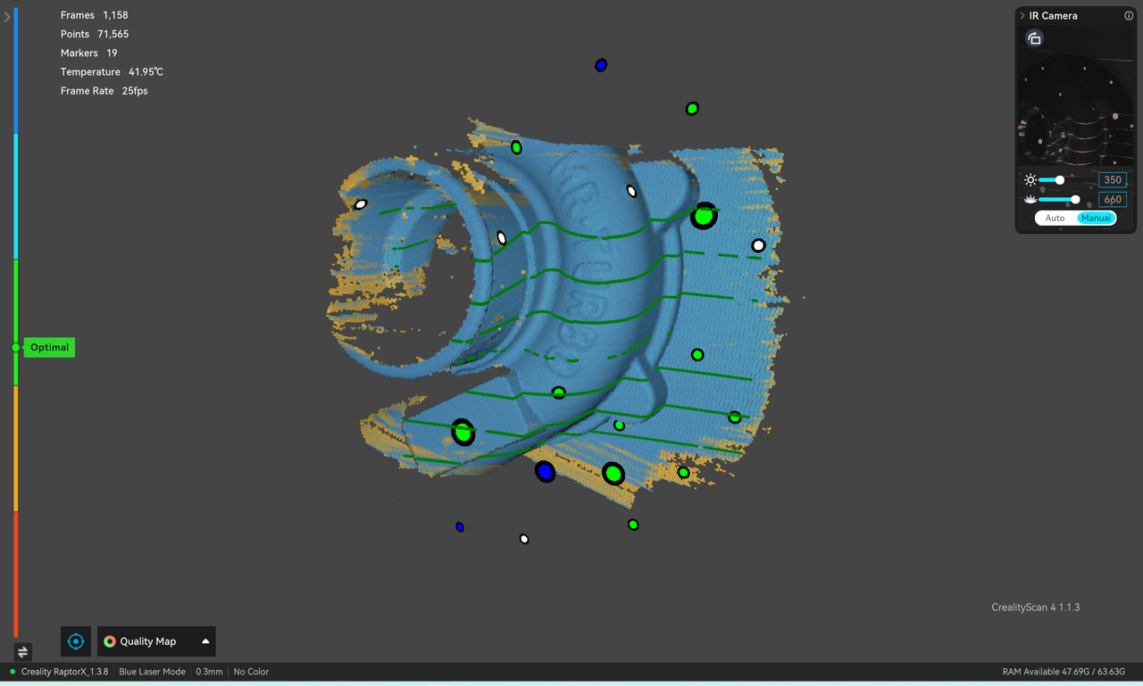Click the 0.3mm resolution status item
Viewport: 1143px width, 686px height.
209,672
